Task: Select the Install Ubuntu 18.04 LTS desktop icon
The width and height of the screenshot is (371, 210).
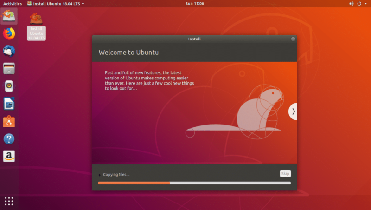Action: pyautogui.click(x=36, y=26)
